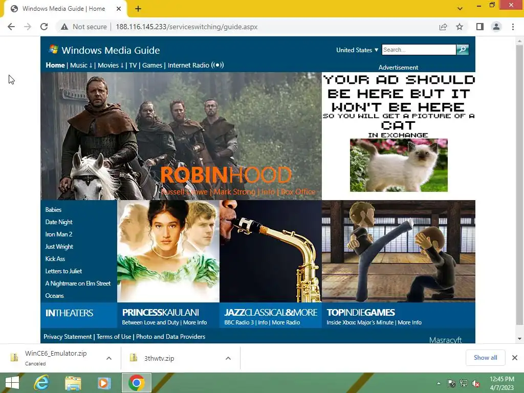
Task: Open the Date Night movie link
Action: click(x=59, y=222)
